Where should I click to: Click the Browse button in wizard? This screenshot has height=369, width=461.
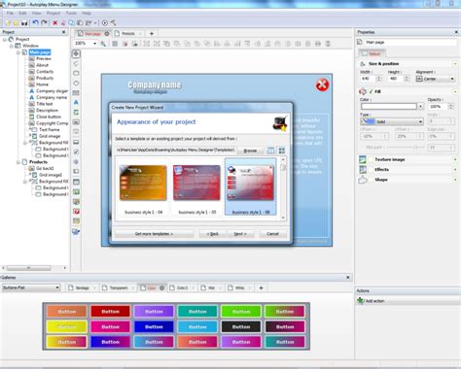[x=250, y=151]
